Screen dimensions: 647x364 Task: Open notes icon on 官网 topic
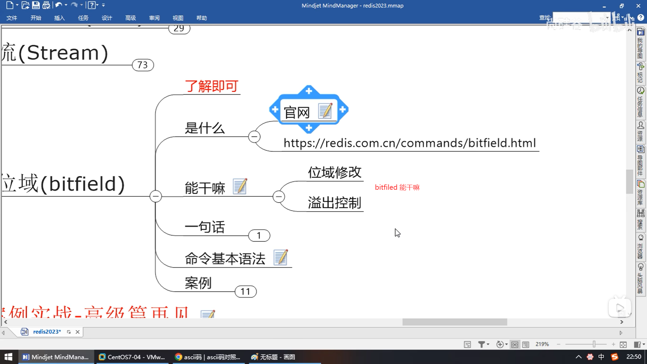tap(325, 111)
